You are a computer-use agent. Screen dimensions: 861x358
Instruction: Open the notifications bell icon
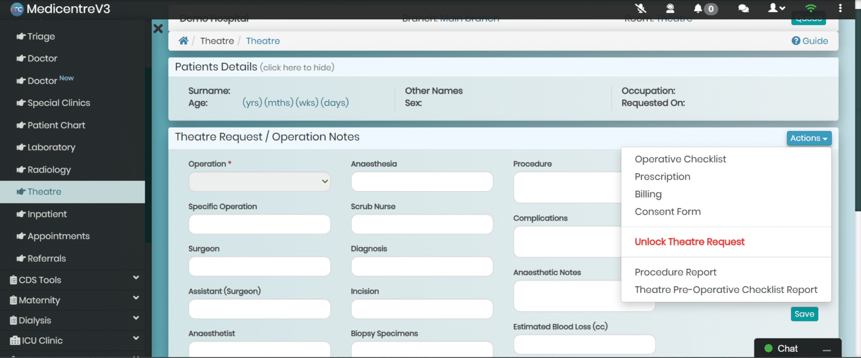click(x=698, y=8)
